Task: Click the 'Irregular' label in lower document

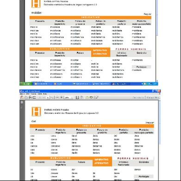Action: coord(150,123)
